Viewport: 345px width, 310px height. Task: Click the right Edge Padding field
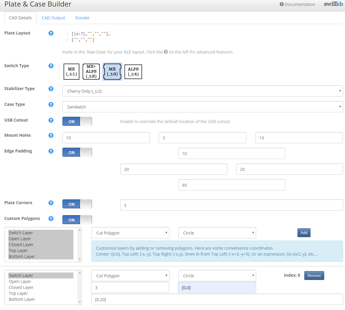coord(289,169)
